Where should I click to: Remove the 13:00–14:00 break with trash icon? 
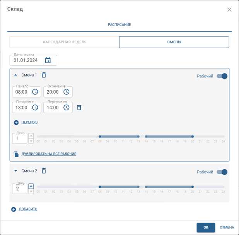coord(79,107)
